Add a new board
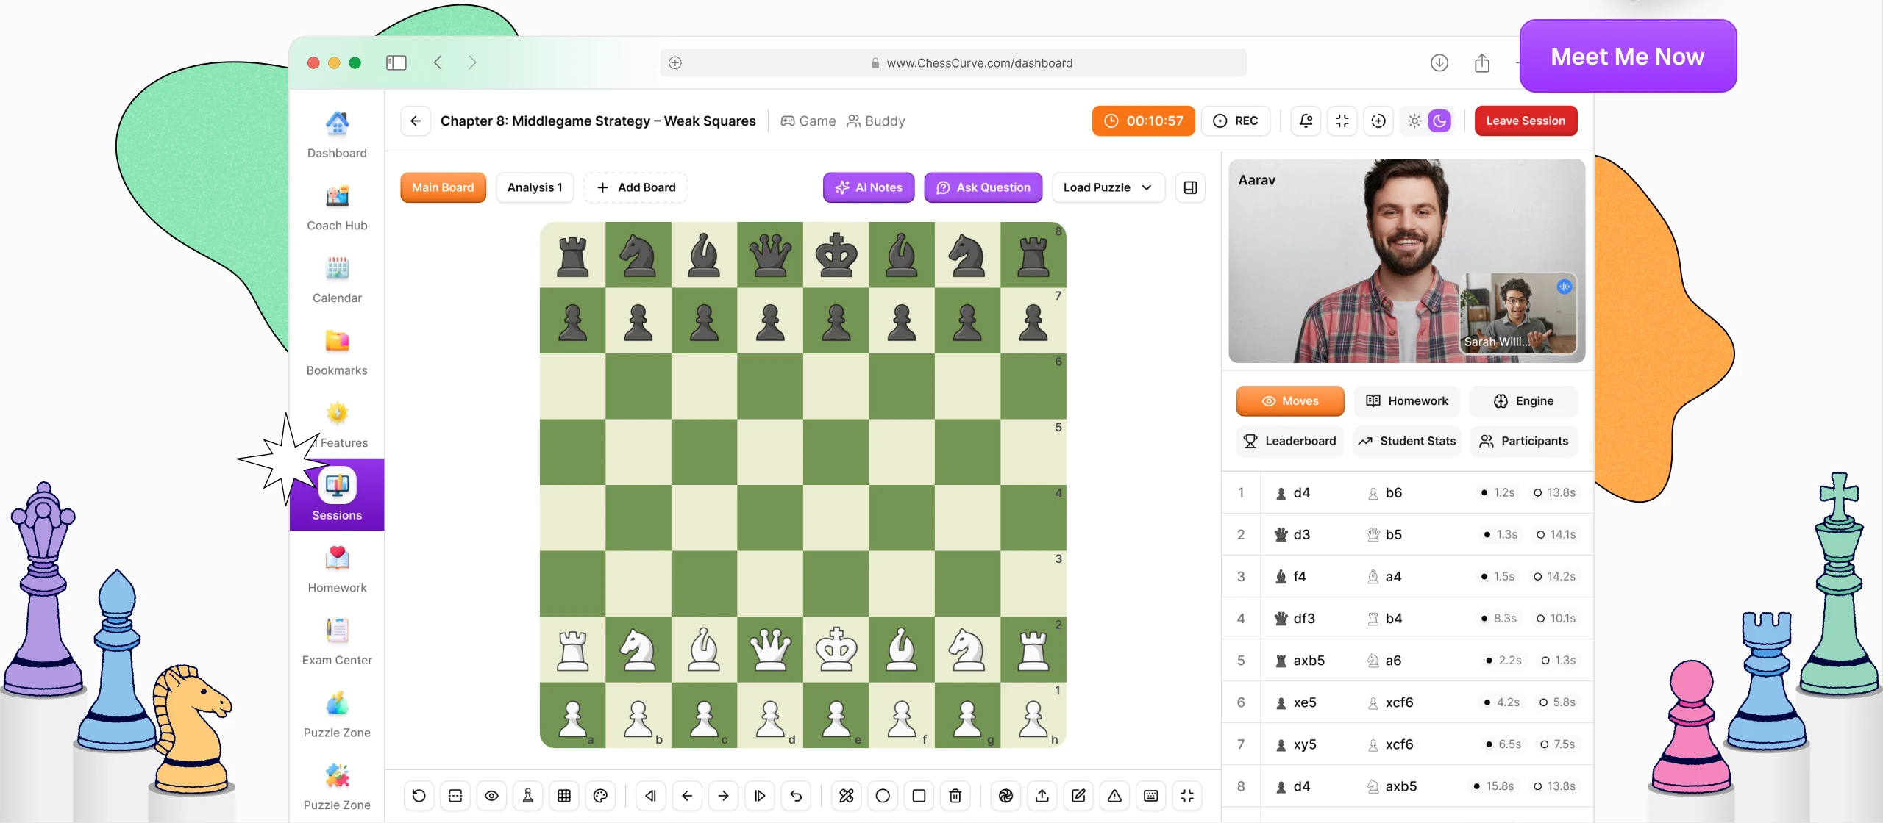 point(636,187)
